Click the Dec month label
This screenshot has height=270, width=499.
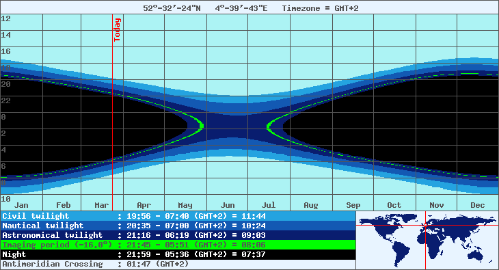pos(477,205)
